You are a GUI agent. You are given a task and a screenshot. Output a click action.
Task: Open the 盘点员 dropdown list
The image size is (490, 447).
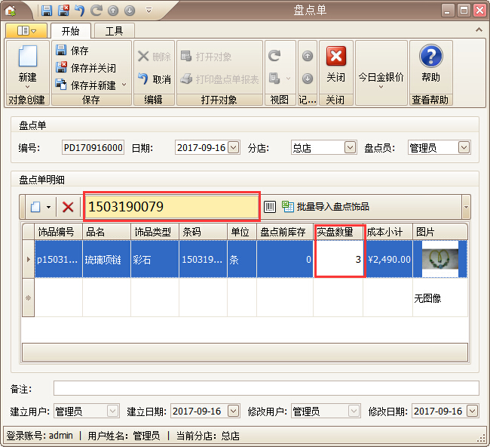(x=465, y=148)
